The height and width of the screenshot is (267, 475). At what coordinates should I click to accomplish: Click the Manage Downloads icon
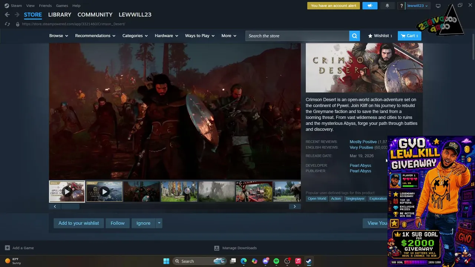pos(217,248)
